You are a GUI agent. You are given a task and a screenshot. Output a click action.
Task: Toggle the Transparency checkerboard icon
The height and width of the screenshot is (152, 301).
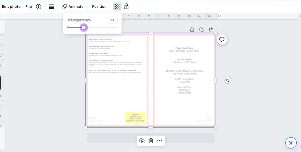click(x=117, y=6)
